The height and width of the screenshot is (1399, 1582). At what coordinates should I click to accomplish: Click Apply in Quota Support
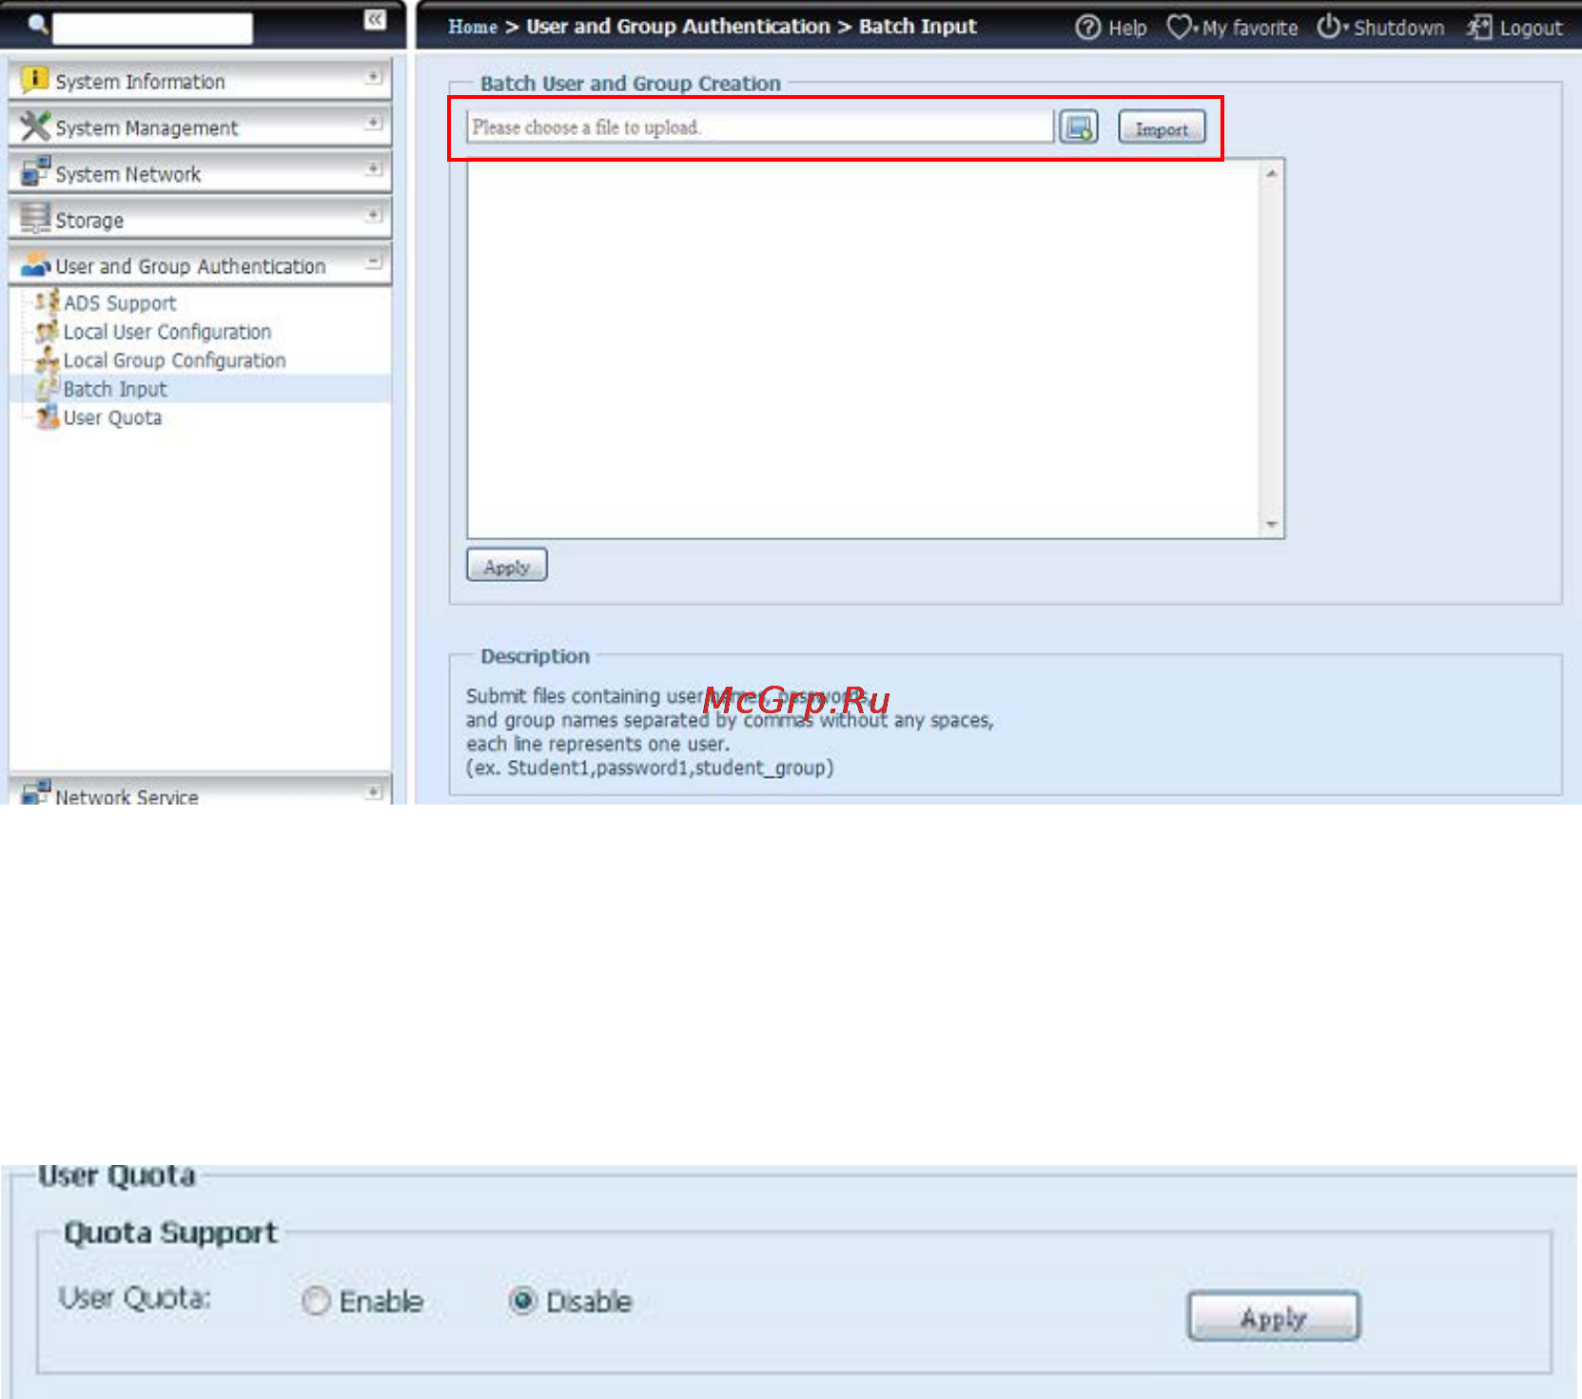pos(1274,1316)
